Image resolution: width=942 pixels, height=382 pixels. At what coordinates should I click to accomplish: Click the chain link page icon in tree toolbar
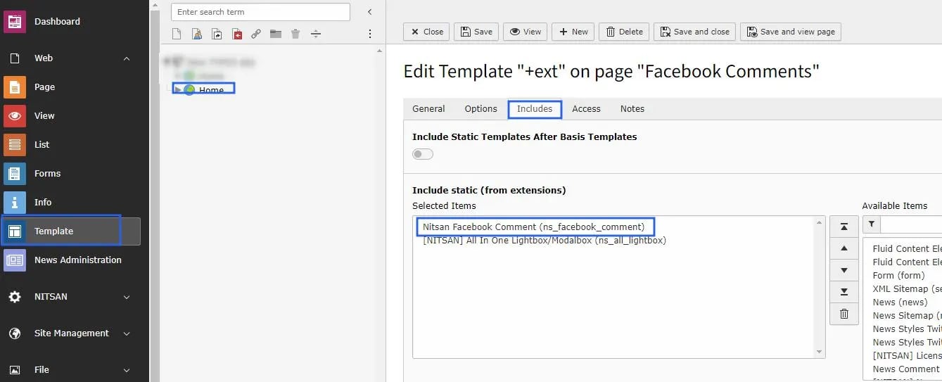coord(256,34)
